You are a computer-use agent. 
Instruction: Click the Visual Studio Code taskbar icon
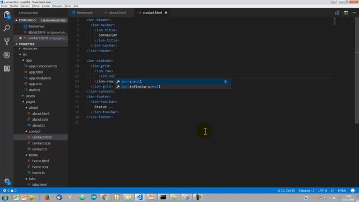pyautogui.click(x=140, y=197)
